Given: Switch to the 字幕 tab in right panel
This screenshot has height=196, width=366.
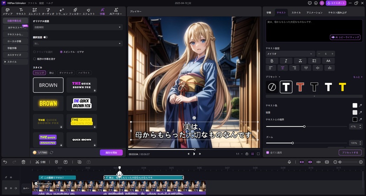Looking at the screenshot, I should (x=269, y=13).
